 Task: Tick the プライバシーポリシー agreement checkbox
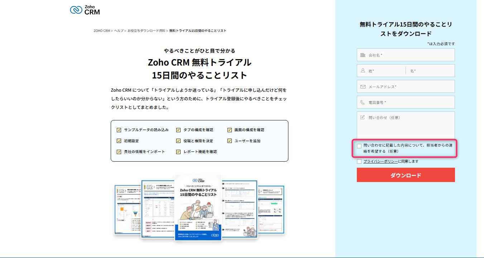click(359, 162)
